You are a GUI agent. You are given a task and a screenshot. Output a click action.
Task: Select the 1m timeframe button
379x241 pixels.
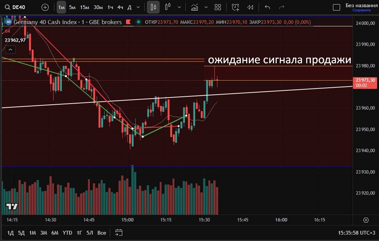(61, 7)
